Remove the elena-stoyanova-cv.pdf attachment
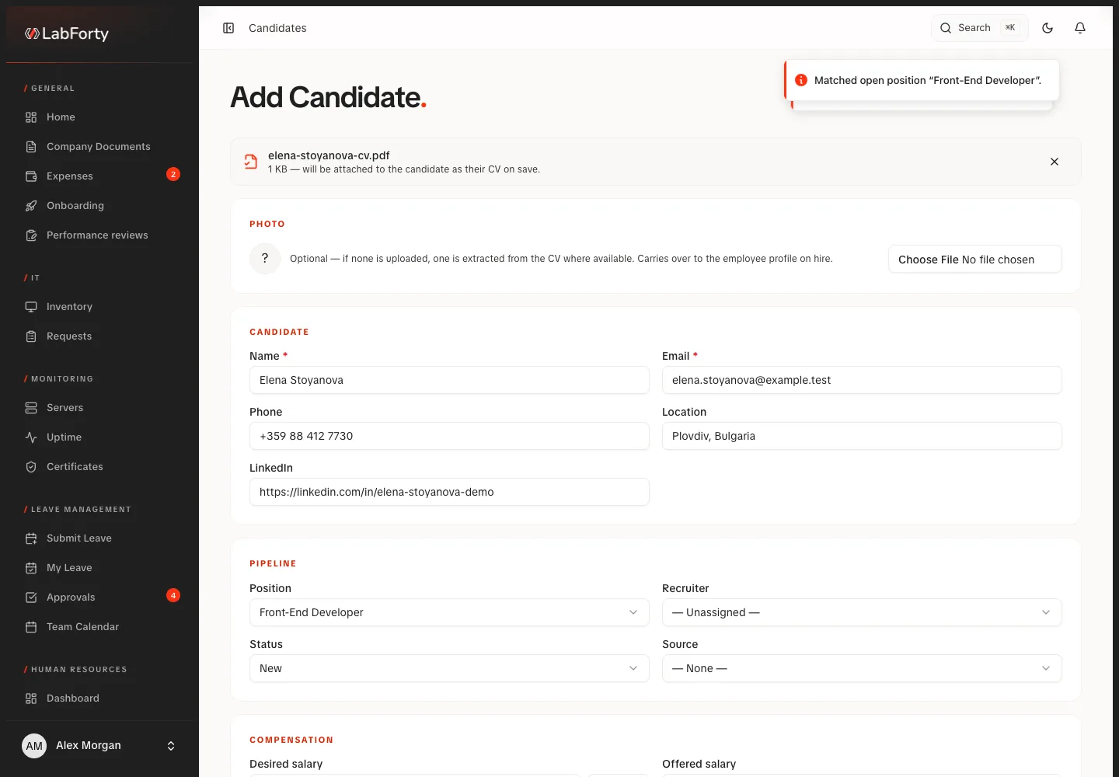The image size is (1119, 777). [1055, 162]
